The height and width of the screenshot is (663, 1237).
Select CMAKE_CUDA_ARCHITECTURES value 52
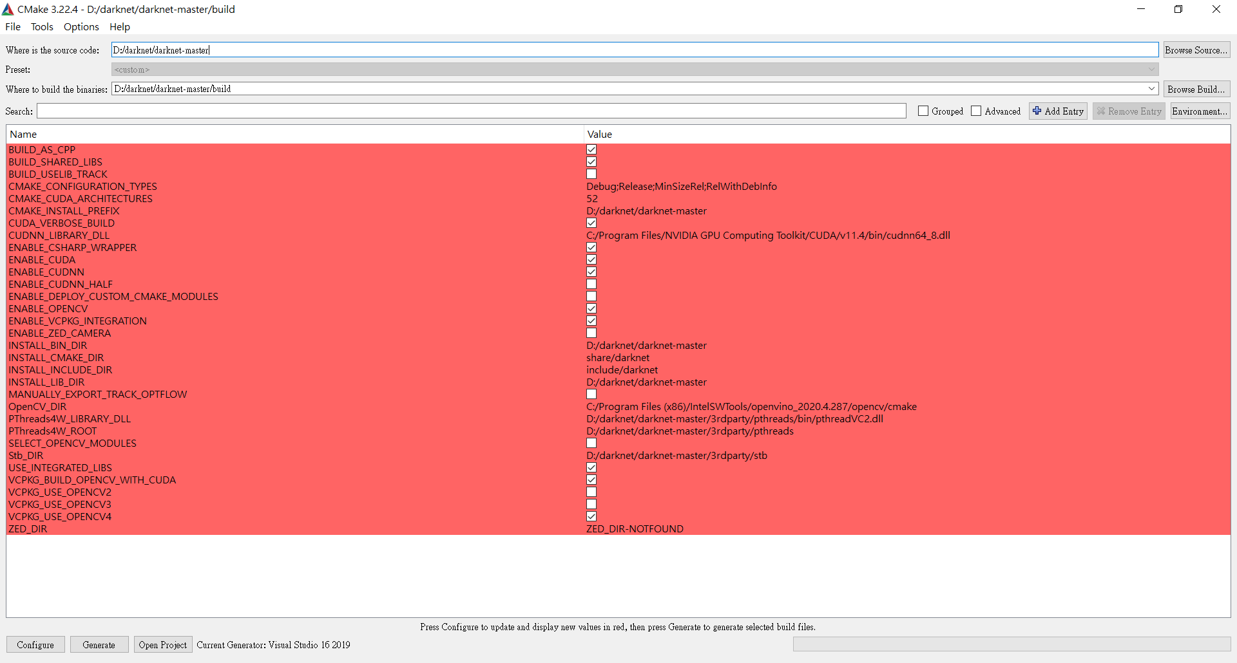tap(592, 199)
